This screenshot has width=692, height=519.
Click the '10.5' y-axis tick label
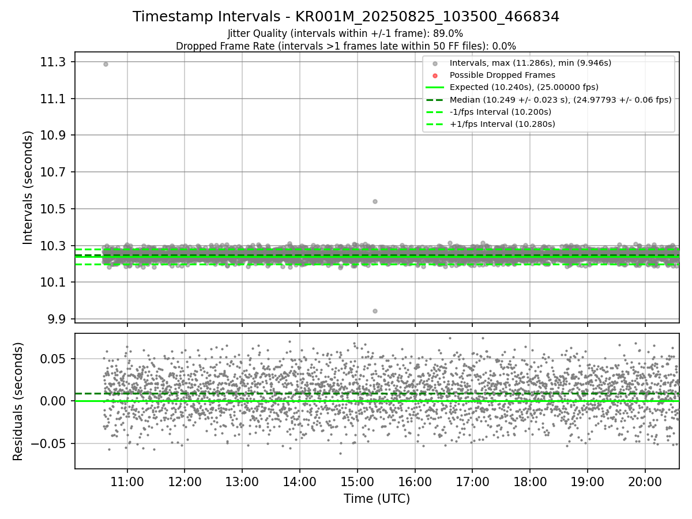54,209
